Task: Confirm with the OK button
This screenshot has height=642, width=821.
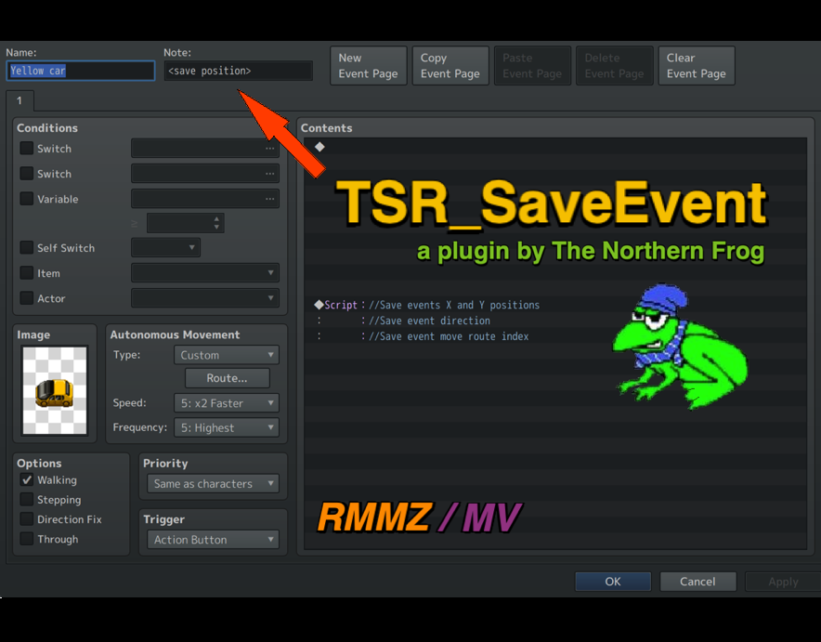Action: tap(613, 582)
